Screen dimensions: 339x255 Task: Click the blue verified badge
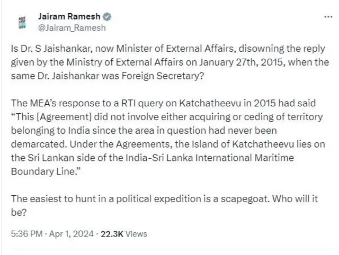click(100, 17)
